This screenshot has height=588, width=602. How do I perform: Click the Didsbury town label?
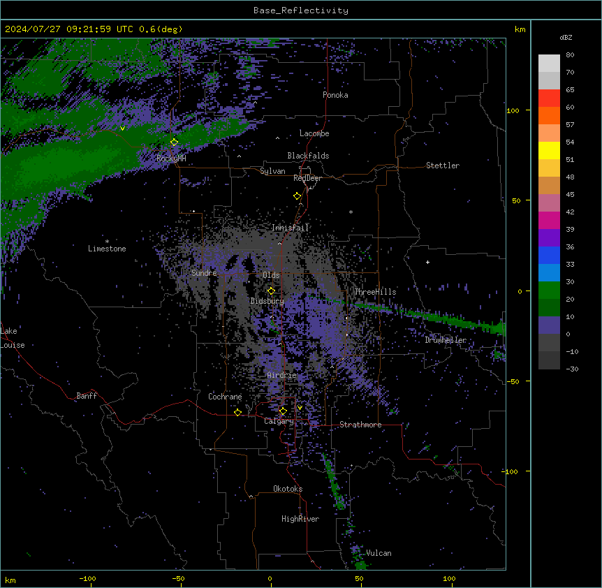click(267, 301)
